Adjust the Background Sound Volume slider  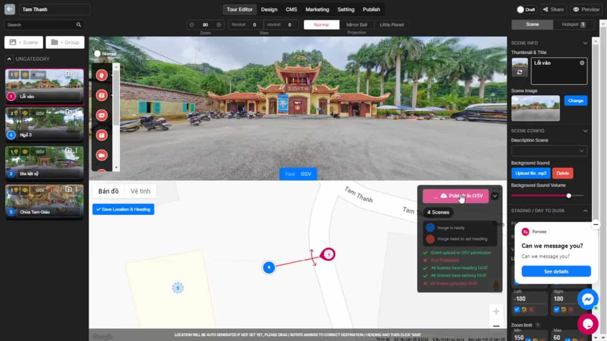(x=568, y=195)
